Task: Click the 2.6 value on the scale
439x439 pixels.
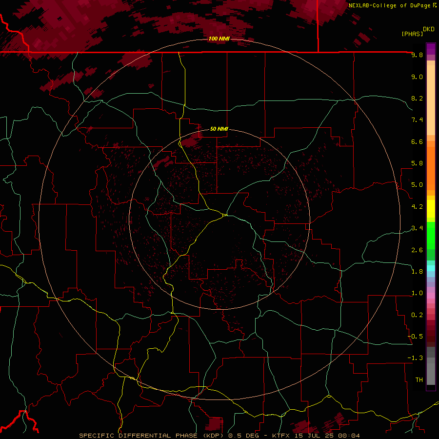Action: point(417,250)
